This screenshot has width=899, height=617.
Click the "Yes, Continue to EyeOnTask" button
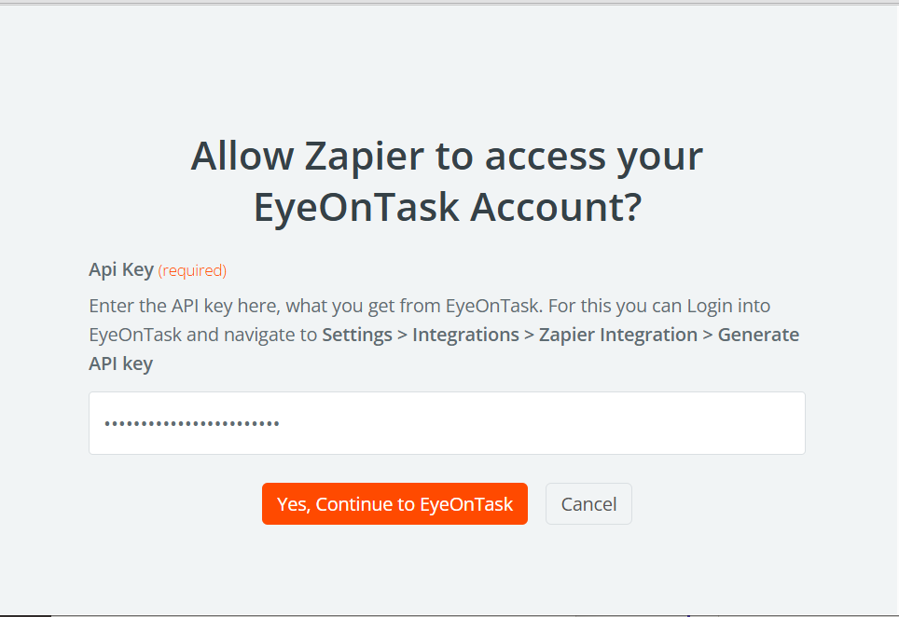[x=394, y=504]
